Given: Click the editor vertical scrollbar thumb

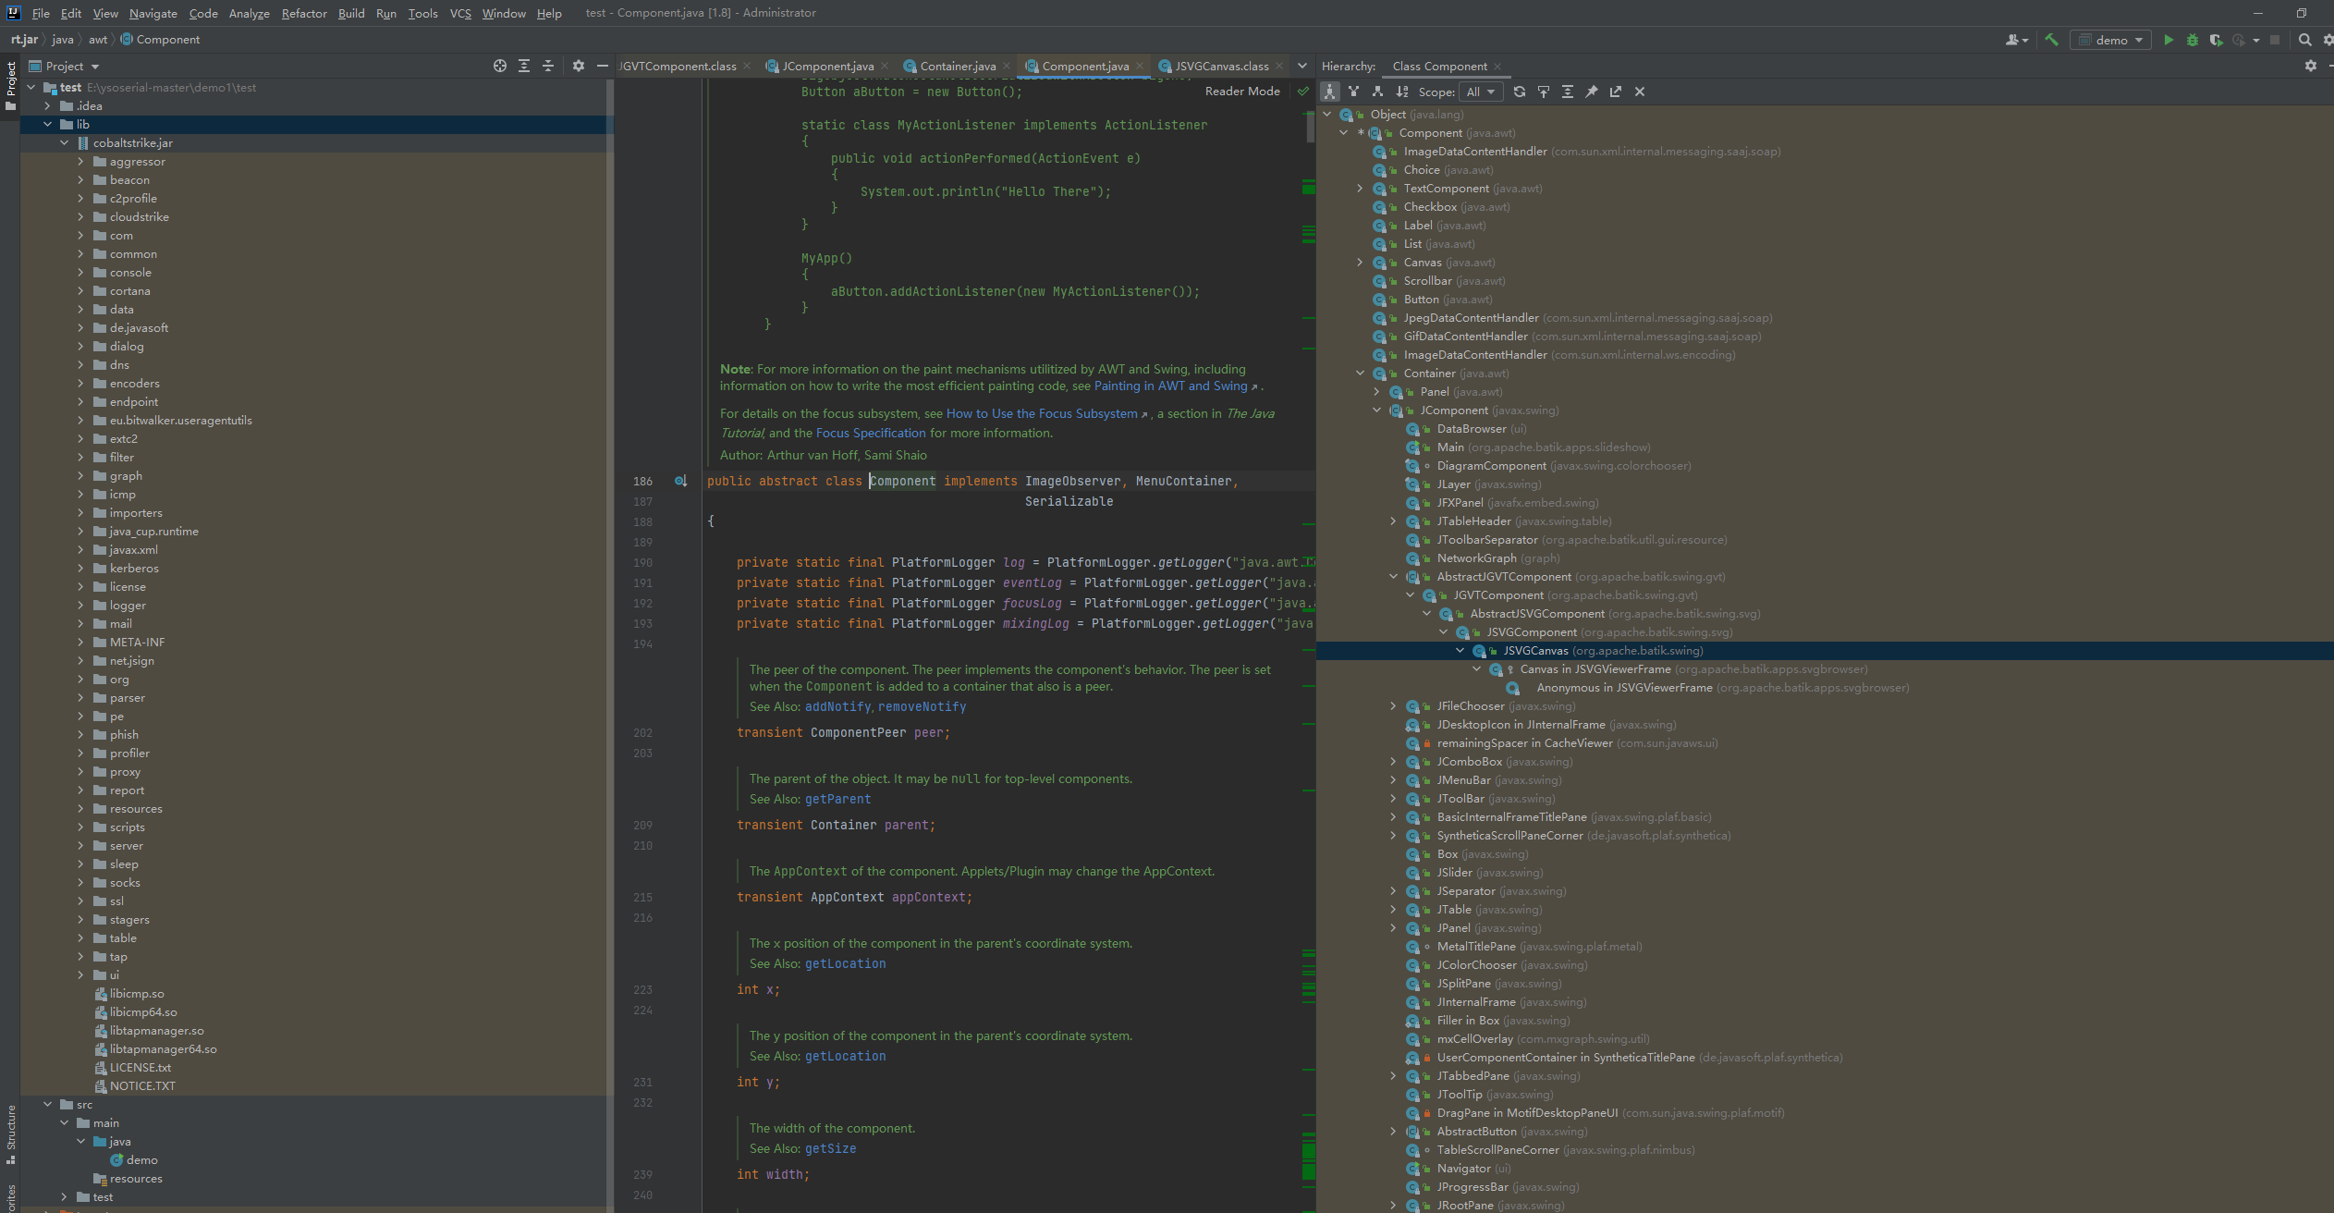Looking at the screenshot, I should [1310, 125].
